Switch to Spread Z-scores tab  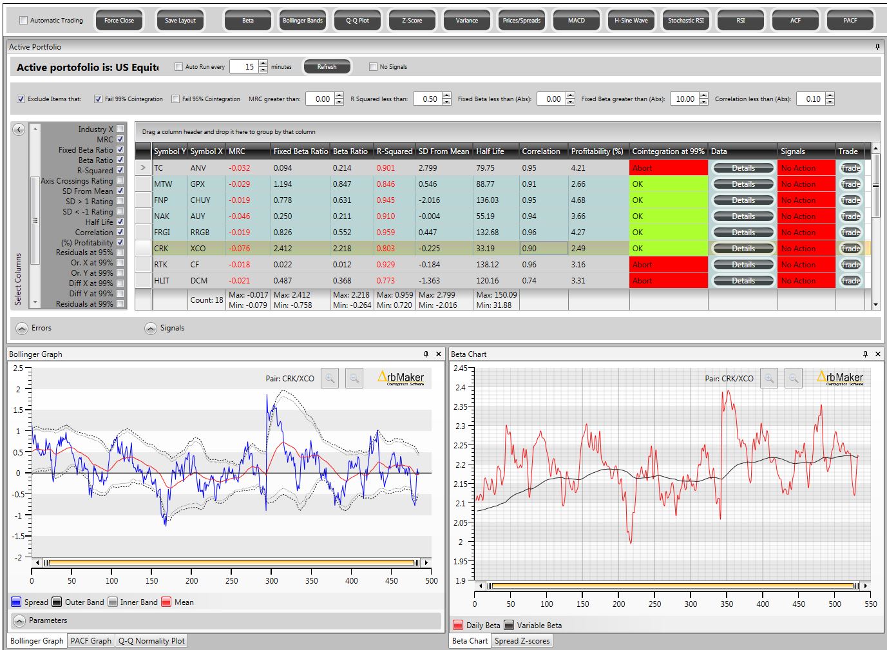[522, 641]
